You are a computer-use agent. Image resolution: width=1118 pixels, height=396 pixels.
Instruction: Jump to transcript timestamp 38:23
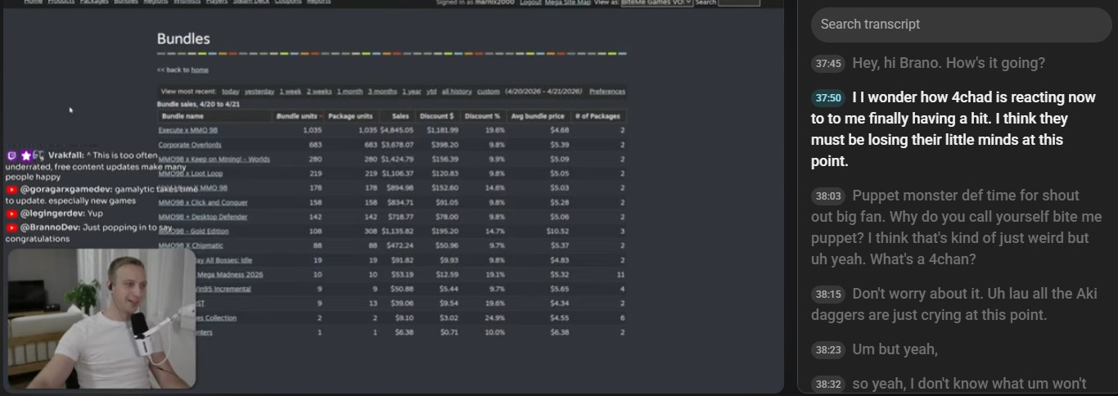click(x=827, y=349)
